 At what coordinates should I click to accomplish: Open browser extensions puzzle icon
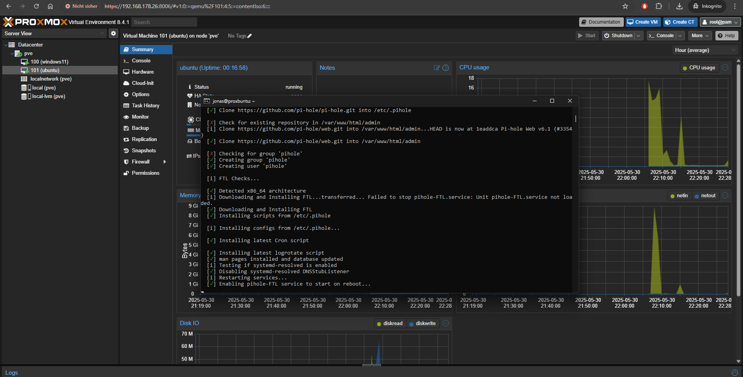[659, 6]
